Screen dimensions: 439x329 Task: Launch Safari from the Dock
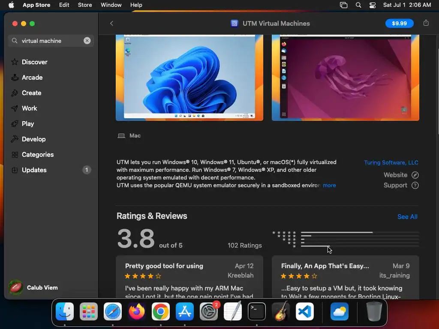coord(113,311)
